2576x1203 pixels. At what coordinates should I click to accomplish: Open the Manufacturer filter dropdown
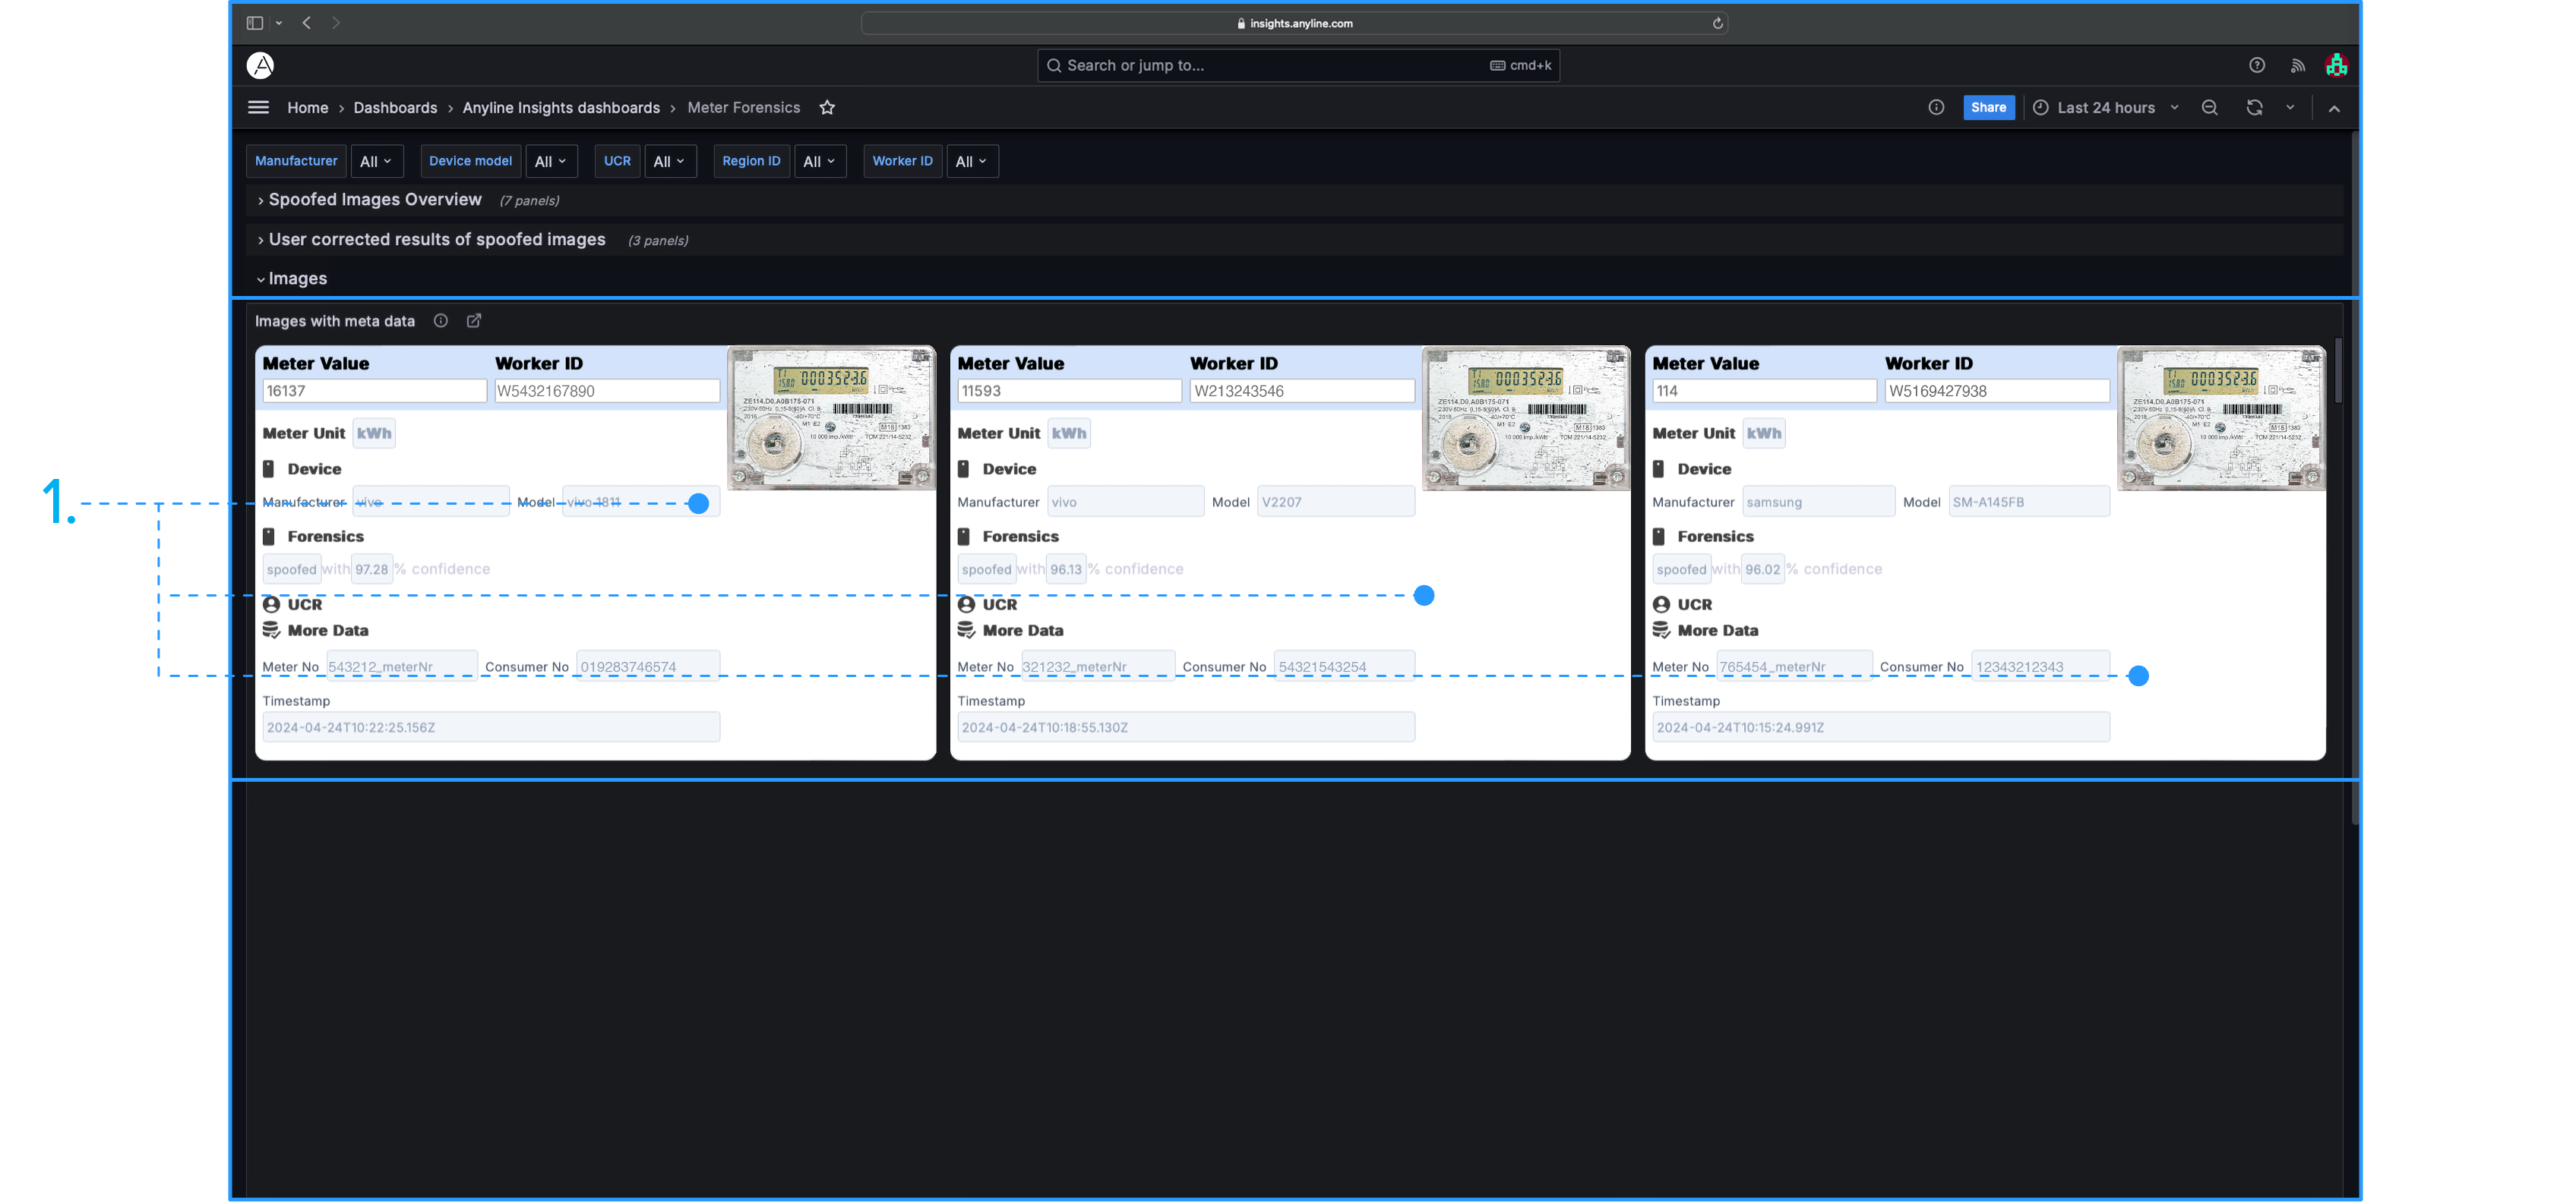[376, 161]
